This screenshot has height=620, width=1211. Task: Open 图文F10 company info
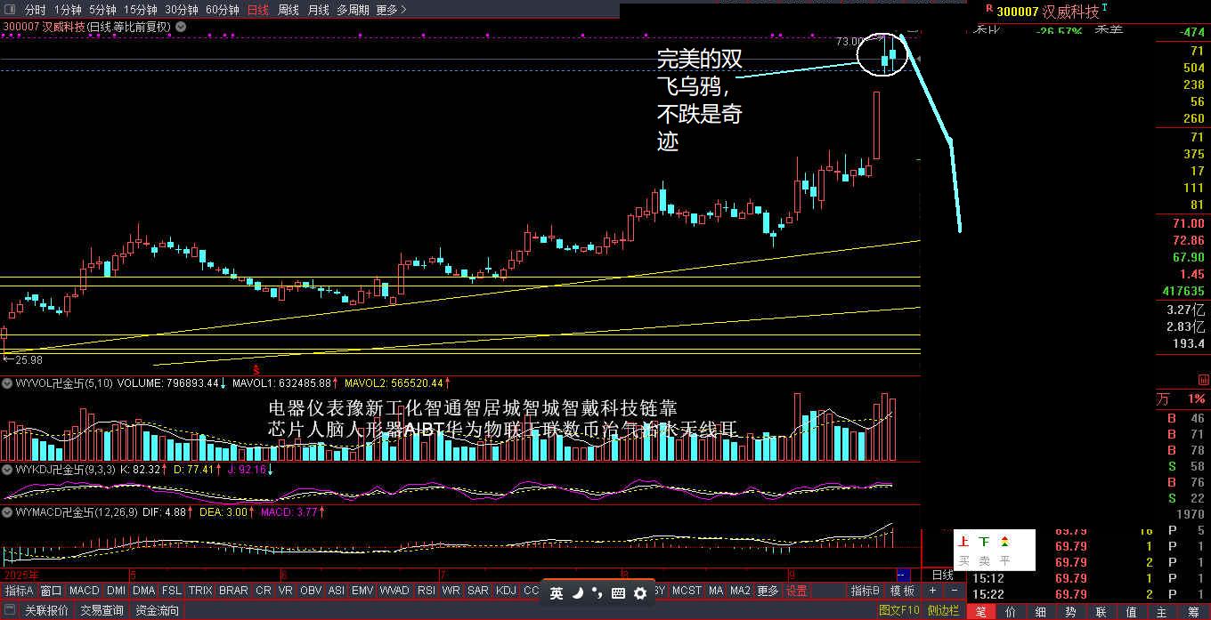click(x=898, y=610)
